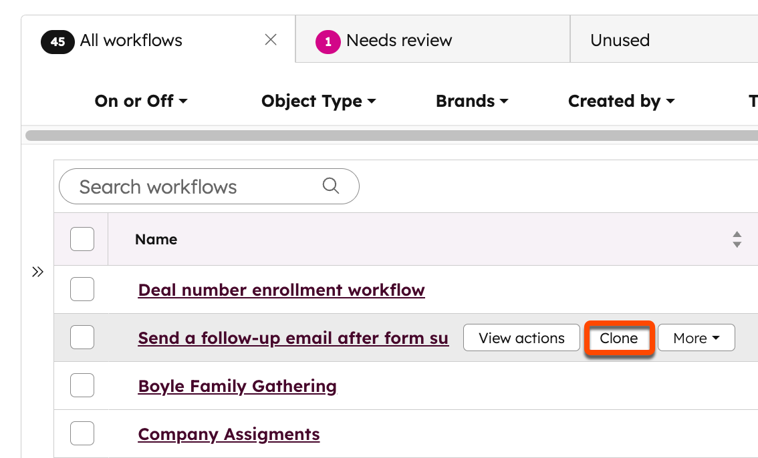Select all workflows with header checkbox
The image size is (758, 458).
(82, 238)
